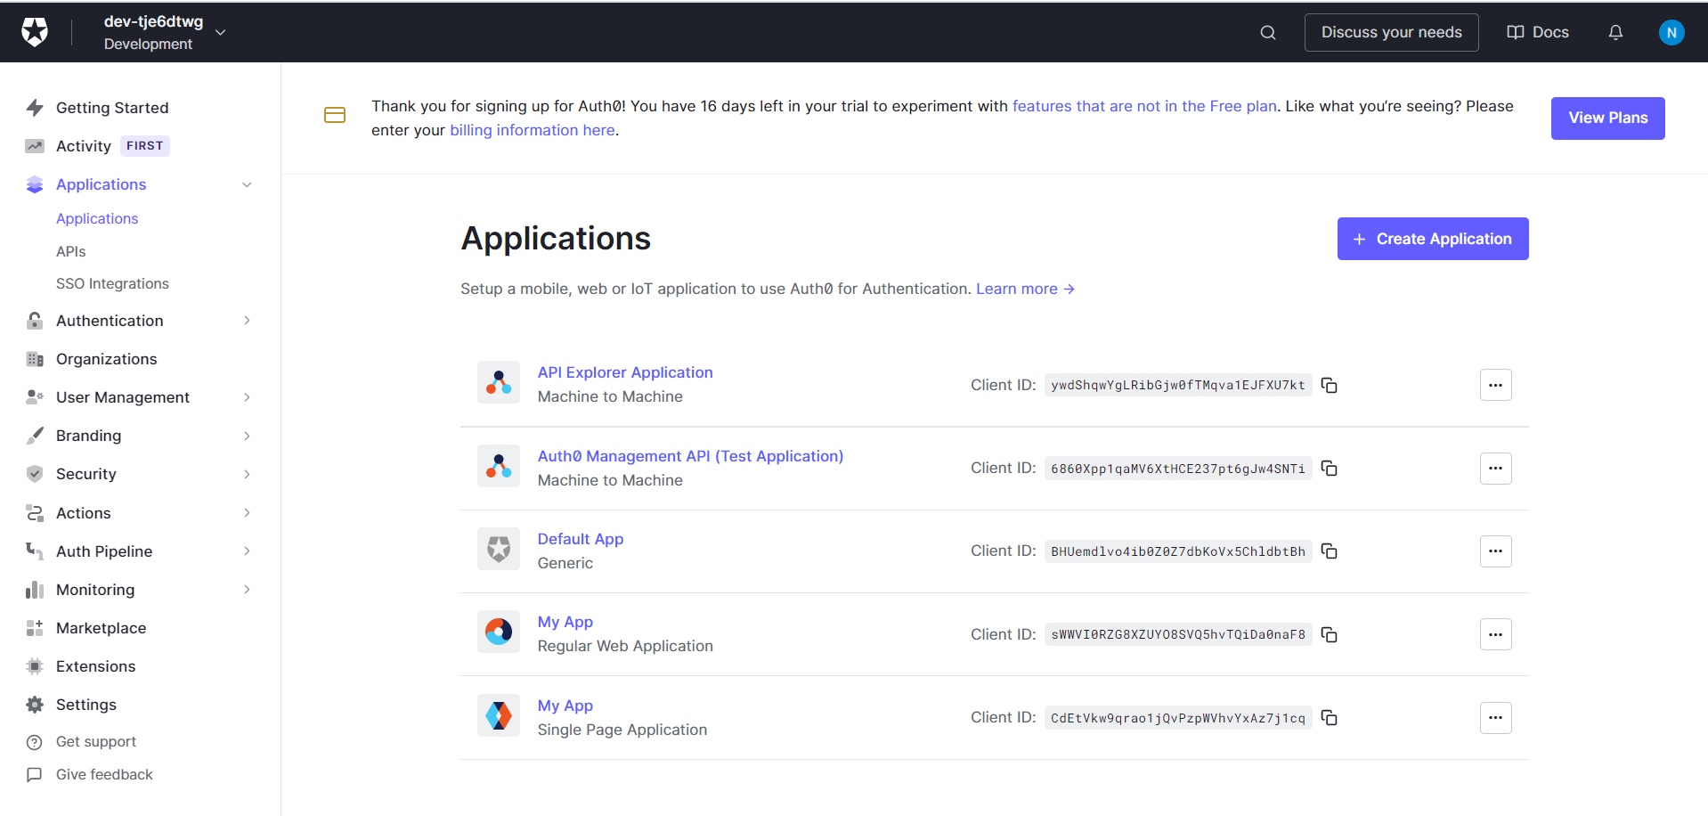Click the Marketplace grid icon
This screenshot has width=1708, height=816.
tap(35, 628)
